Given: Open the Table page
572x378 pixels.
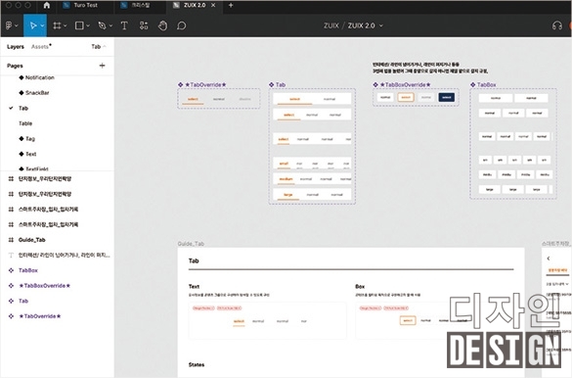Looking at the screenshot, I should click(x=25, y=123).
